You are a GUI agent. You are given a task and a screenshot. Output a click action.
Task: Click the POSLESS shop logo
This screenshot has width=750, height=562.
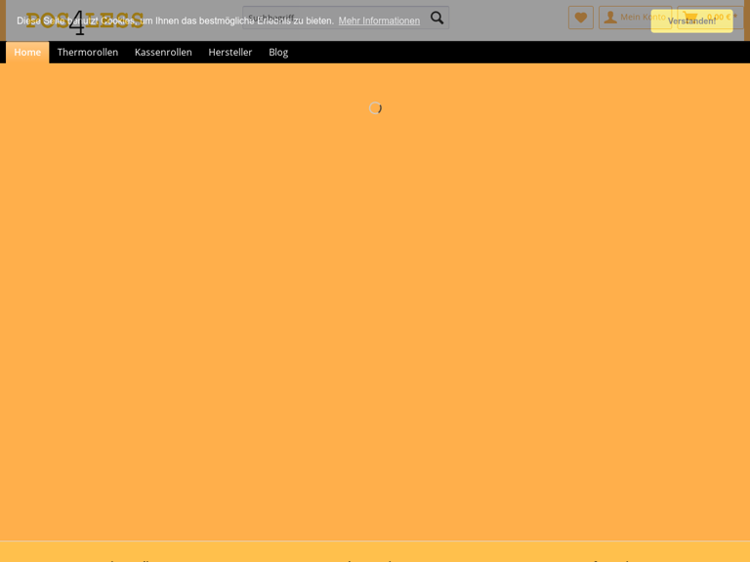(x=85, y=20)
